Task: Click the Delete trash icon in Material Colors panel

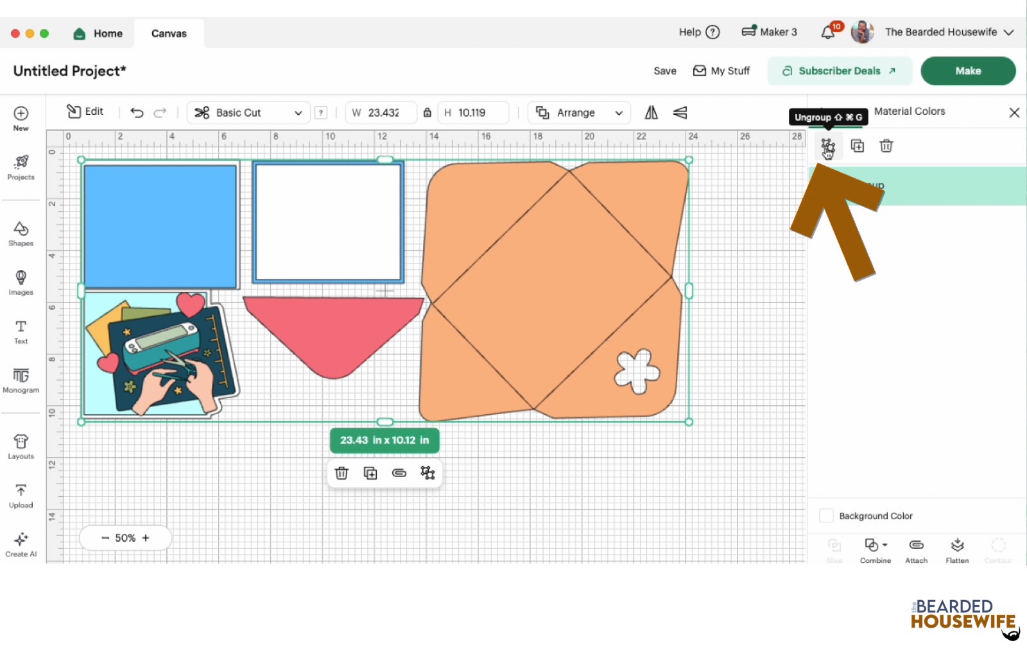Action: tap(886, 146)
